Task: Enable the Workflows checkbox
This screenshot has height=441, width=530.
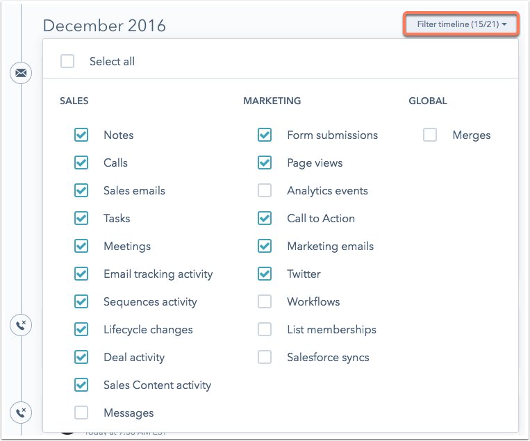Action: tap(265, 301)
